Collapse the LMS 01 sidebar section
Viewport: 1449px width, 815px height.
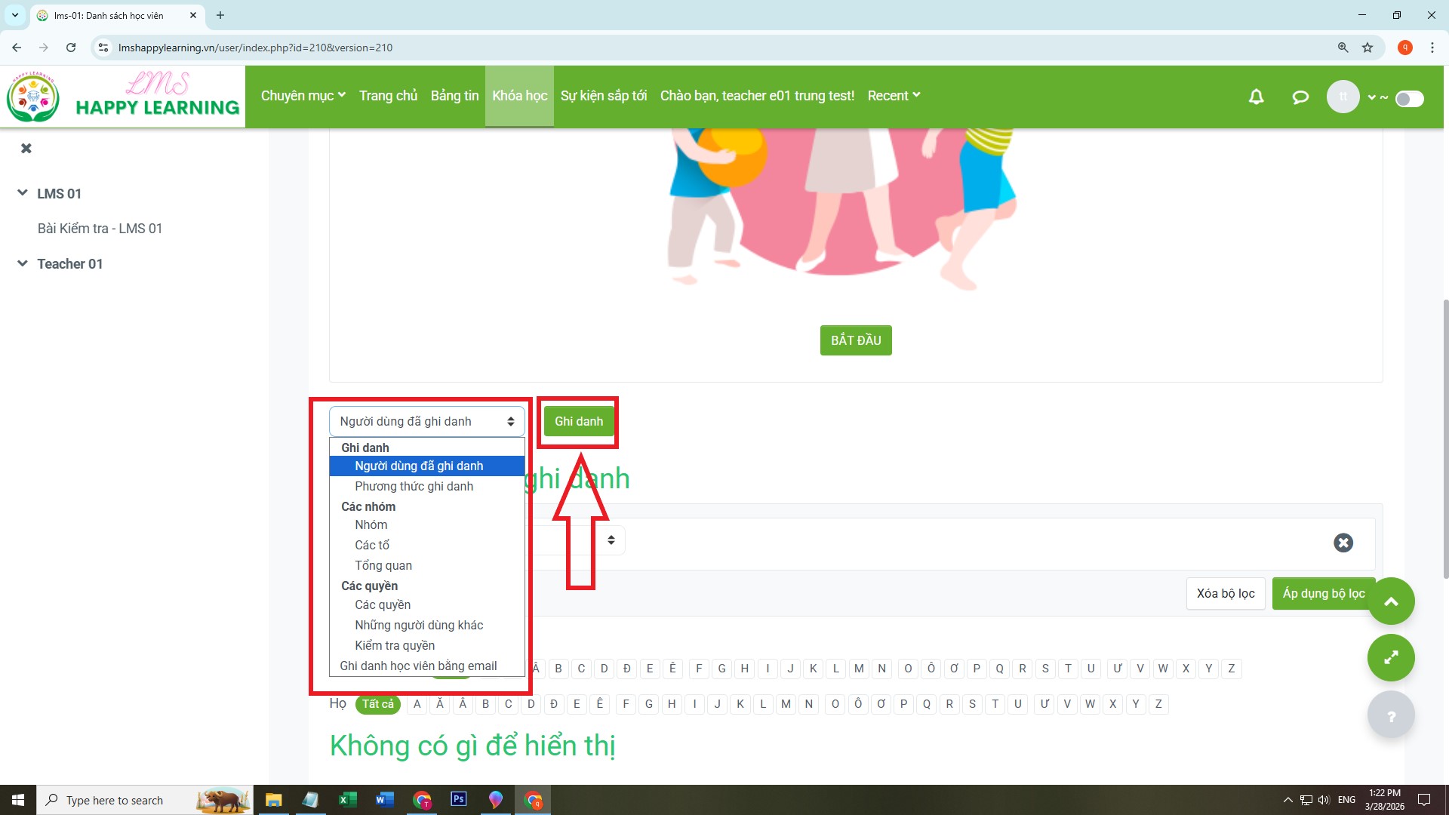point(23,193)
